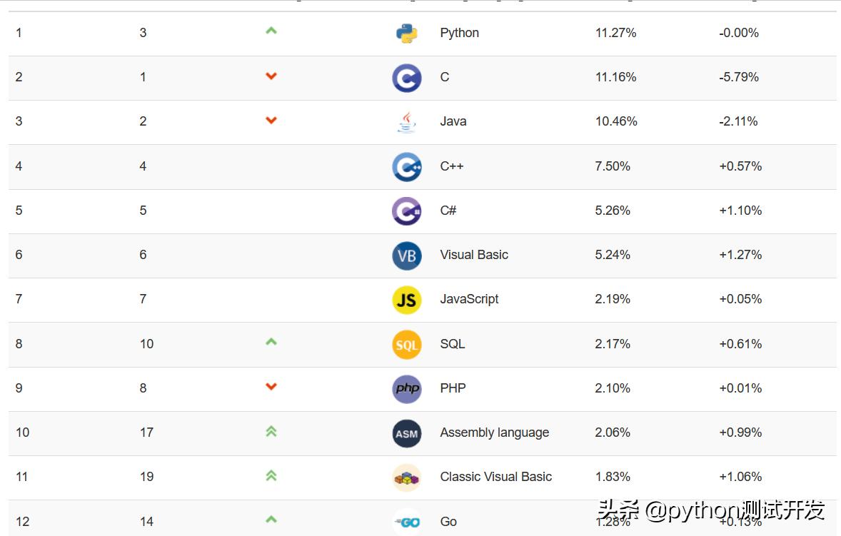Viewport: 841px width, 536px height.
Task: Click the C# logo icon
Action: (406, 211)
